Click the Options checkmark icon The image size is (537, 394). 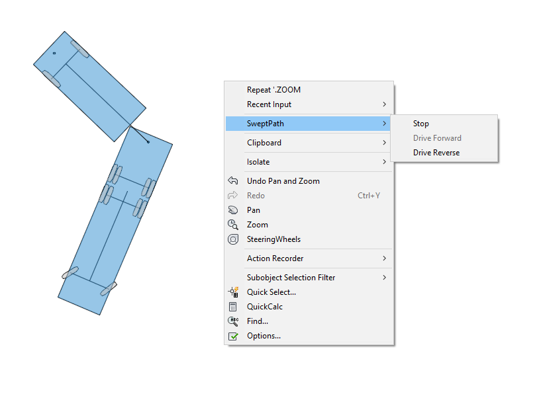pyautogui.click(x=233, y=336)
